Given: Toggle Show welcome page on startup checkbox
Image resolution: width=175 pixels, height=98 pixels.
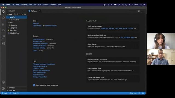Looking at the screenshot, I should click(34, 85).
